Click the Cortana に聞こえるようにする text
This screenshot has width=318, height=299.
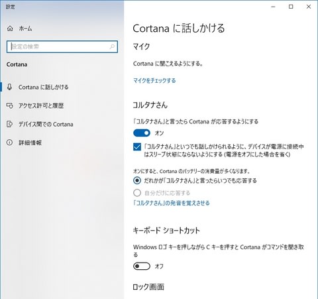point(168,64)
